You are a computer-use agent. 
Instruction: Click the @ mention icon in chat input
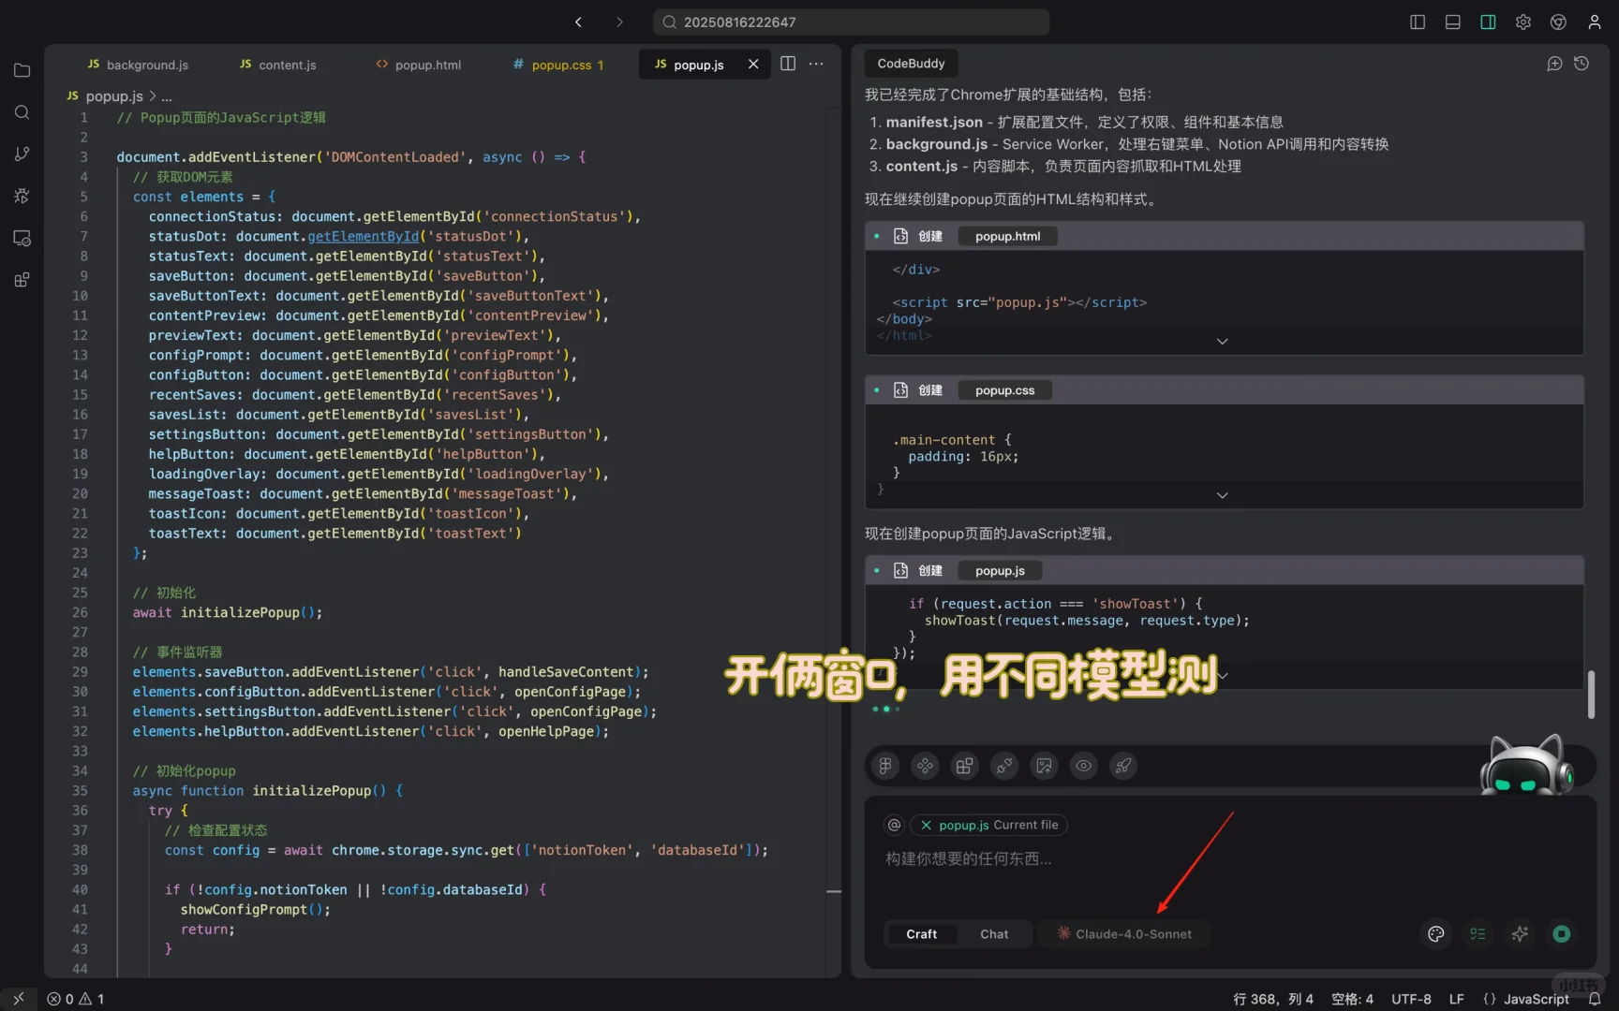894,824
